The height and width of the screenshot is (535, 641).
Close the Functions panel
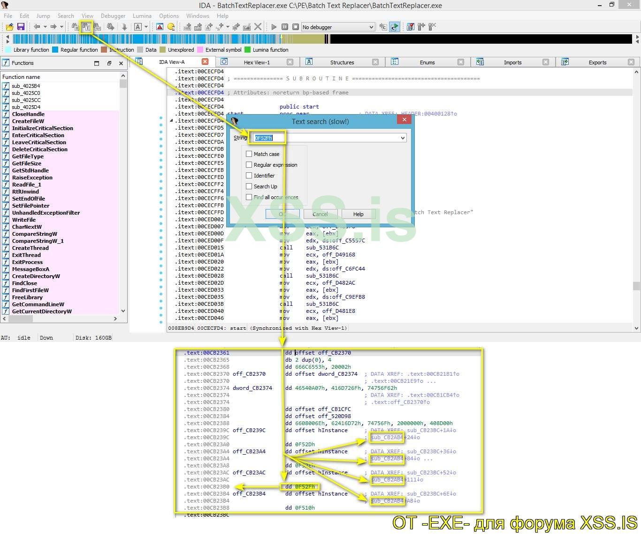tap(121, 63)
